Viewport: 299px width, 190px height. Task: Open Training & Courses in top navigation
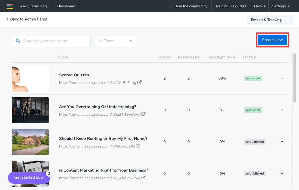[230, 6]
